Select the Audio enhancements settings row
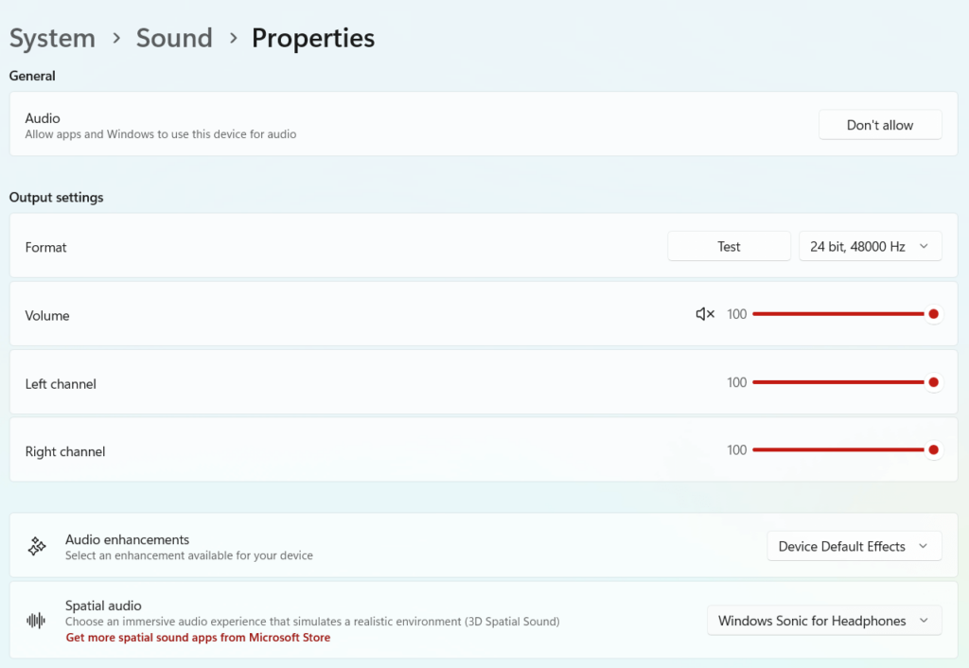The height and width of the screenshot is (668, 969). [379, 546]
